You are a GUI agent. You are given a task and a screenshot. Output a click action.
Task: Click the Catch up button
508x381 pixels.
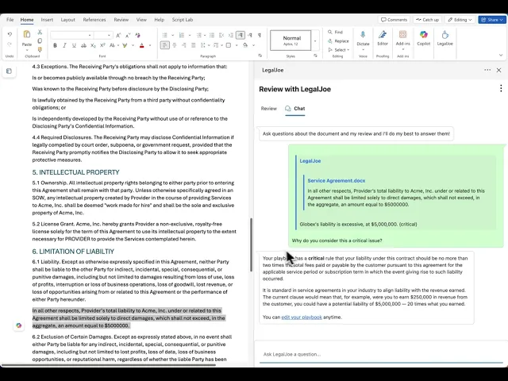(428, 20)
